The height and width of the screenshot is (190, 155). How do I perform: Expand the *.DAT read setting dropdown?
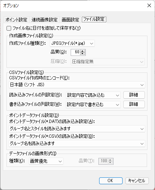77,129
